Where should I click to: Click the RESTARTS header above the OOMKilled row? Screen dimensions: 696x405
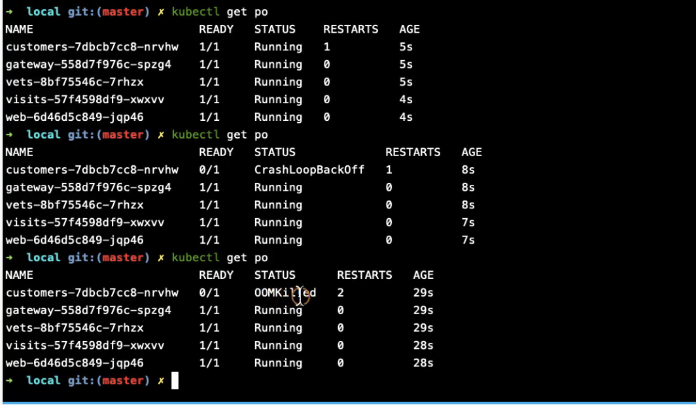point(364,275)
